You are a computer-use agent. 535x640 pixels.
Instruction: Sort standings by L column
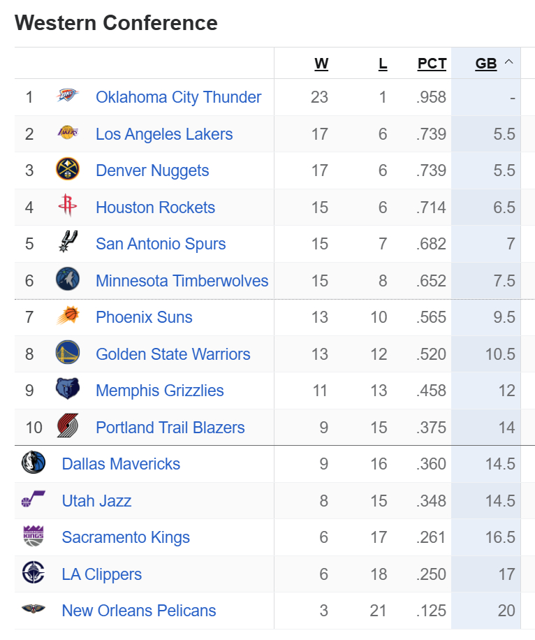[382, 64]
